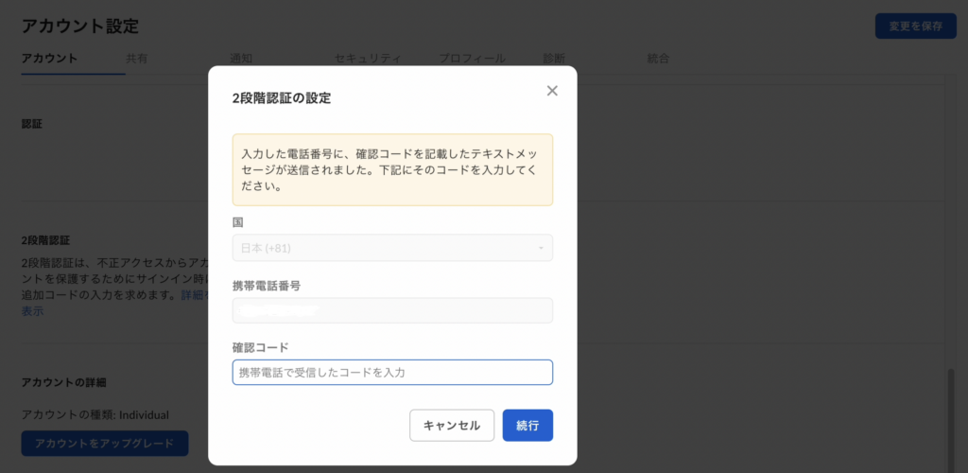
Task: Select the プロフィール tab
Action: (473, 59)
